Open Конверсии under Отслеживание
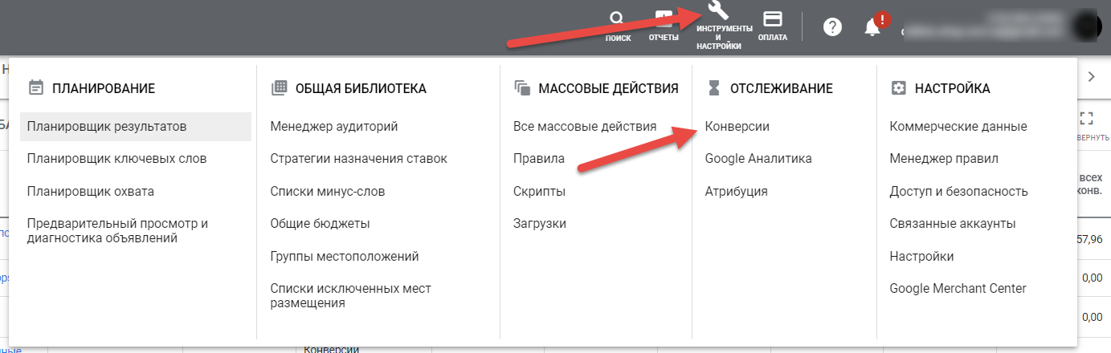Image resolution: width=1111 pixels, height=353 pixels. coord(737,126)
